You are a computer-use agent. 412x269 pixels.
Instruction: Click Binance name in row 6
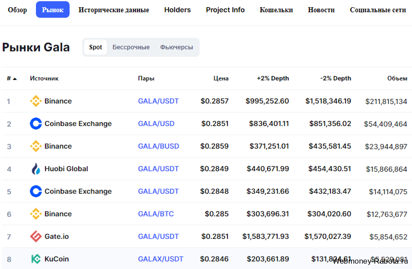point(58,214)
